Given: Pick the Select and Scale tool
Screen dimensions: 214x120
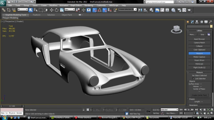Looking at the screenshot, I should [62, 10].
